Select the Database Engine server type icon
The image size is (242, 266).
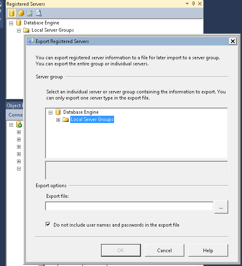pyautogui.click(x=12, y=13)
